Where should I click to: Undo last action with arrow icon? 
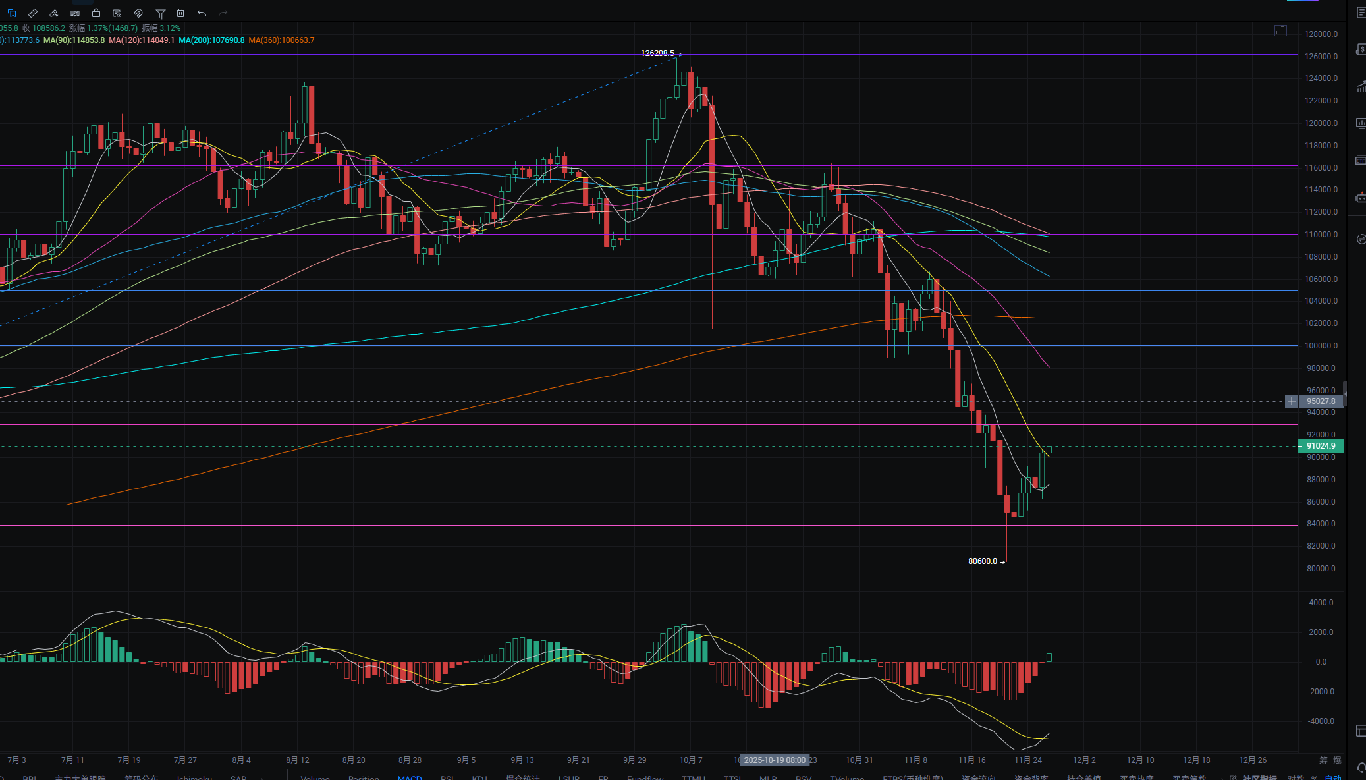(x=202, y=13)
